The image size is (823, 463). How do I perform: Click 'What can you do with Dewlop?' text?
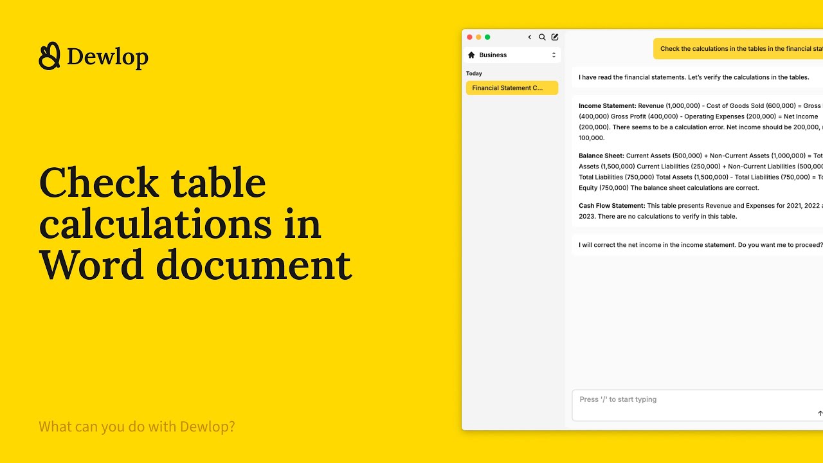click(137, 426)
